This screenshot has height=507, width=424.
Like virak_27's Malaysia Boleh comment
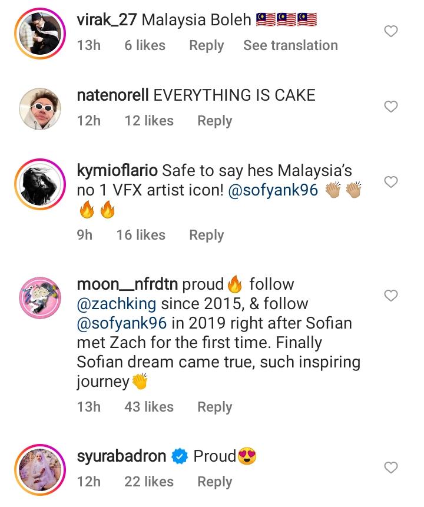tap(391, 32)
